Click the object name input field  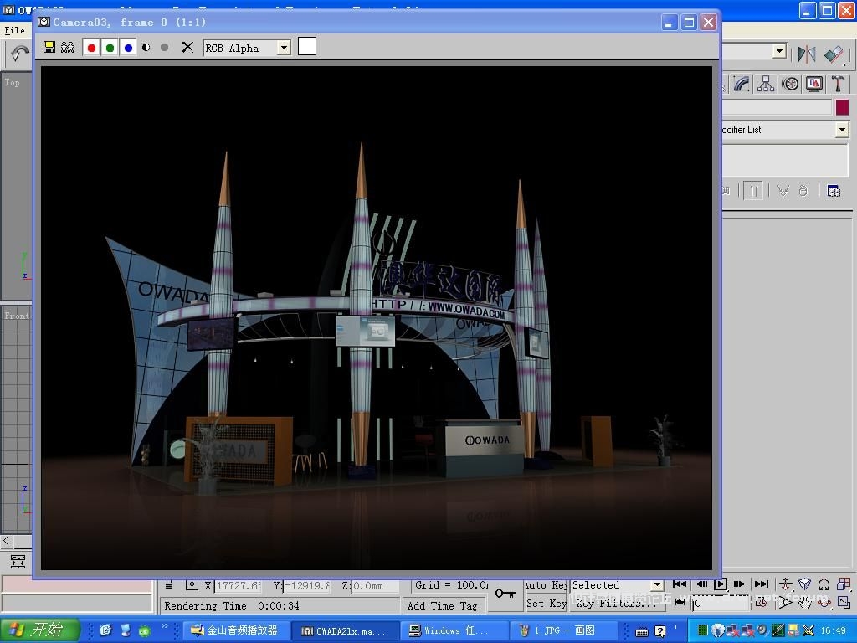click(x=777, y=107)
